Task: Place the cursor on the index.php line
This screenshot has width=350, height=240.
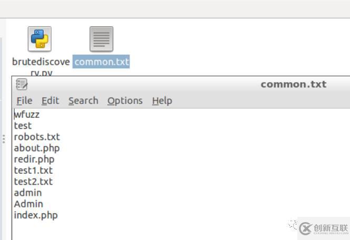Action: click(36, 216)
